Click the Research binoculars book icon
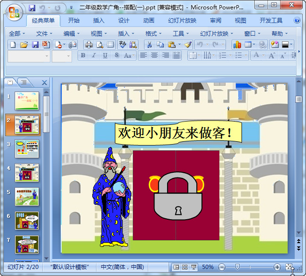This screenshot has height=276, width=306. (x=133, y=45)
